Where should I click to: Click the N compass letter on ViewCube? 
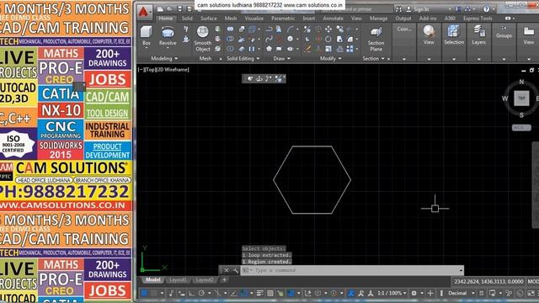[x=521, y=82]
